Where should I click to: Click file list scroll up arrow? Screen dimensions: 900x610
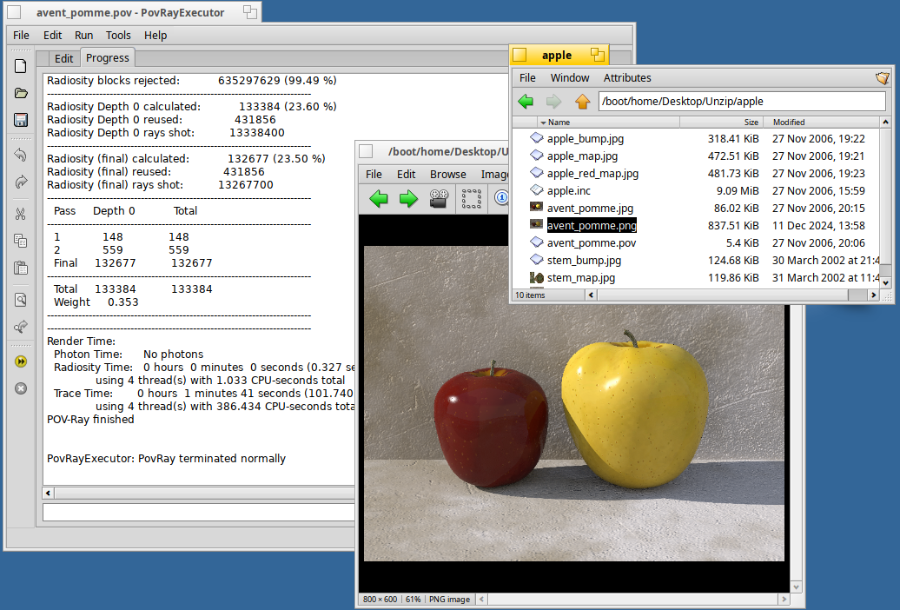click(x=885, y=123)
